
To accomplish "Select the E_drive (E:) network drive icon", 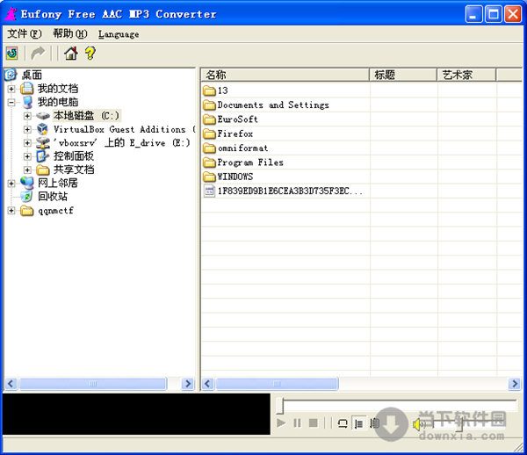I will click(43, 142).
